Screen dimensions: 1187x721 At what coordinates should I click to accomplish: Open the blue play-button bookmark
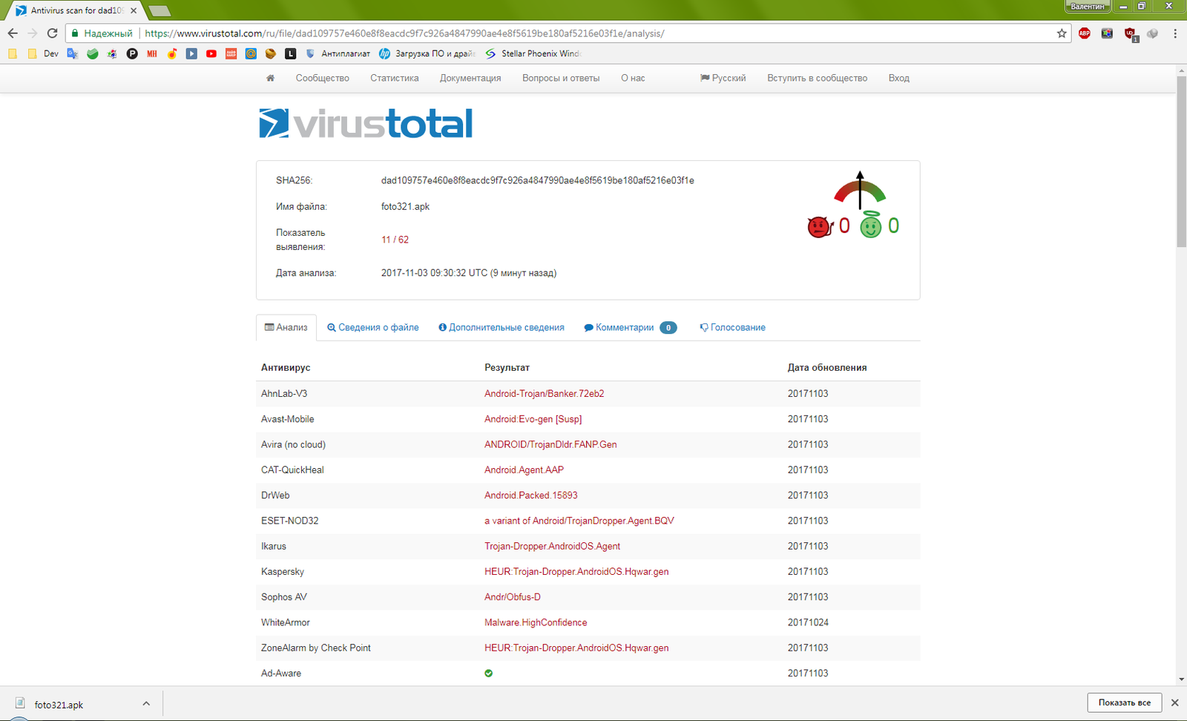click(x=191, y=53)
